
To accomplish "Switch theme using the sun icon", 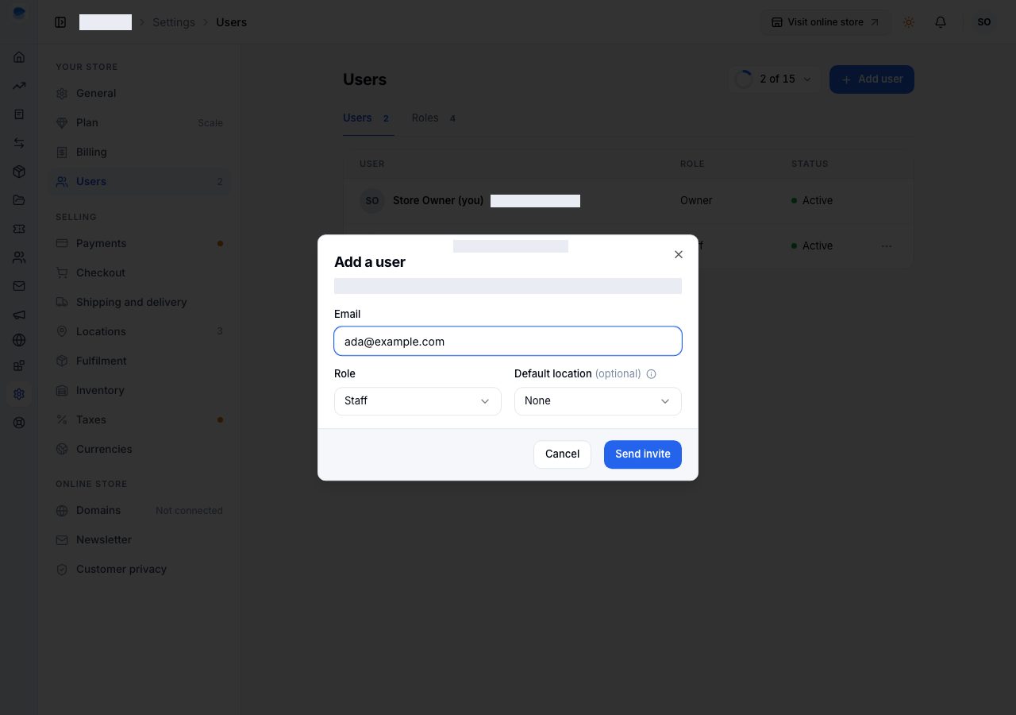I will click(909, 22).
